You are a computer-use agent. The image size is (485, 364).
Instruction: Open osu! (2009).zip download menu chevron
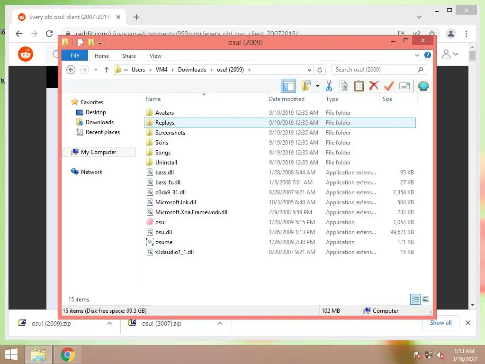tap(109, 323)
